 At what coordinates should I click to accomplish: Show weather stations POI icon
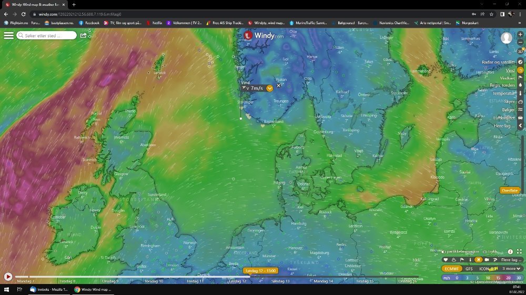coord(454,260)
